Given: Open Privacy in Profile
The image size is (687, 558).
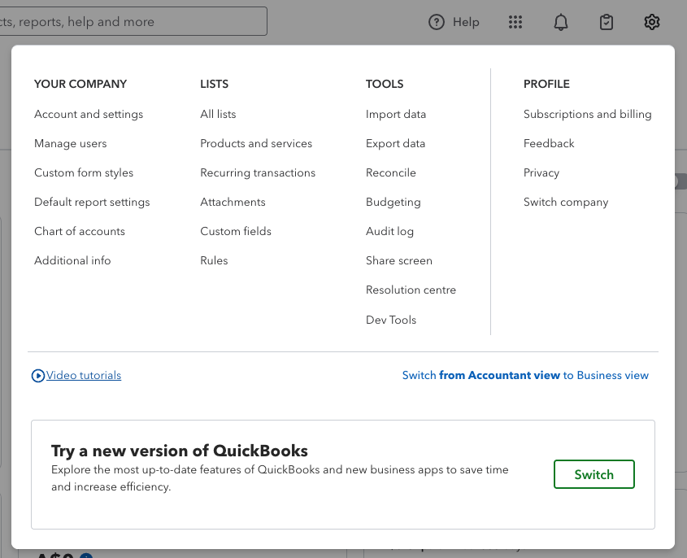Looking at the screenshot, I should [541, 172].
